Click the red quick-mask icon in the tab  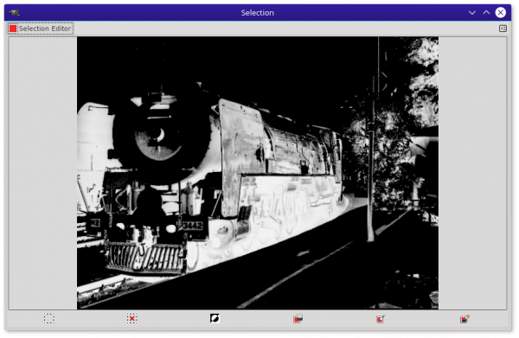pyautogui.click(x=13, y=29)
